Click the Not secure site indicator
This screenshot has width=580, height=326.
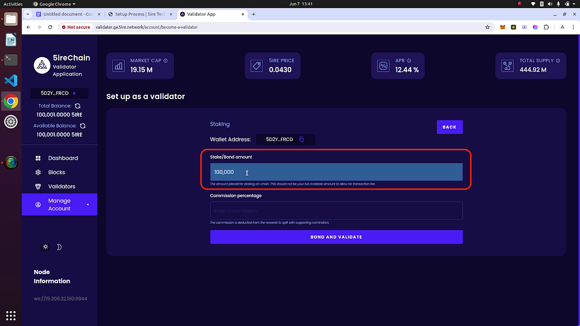(76, 27)
